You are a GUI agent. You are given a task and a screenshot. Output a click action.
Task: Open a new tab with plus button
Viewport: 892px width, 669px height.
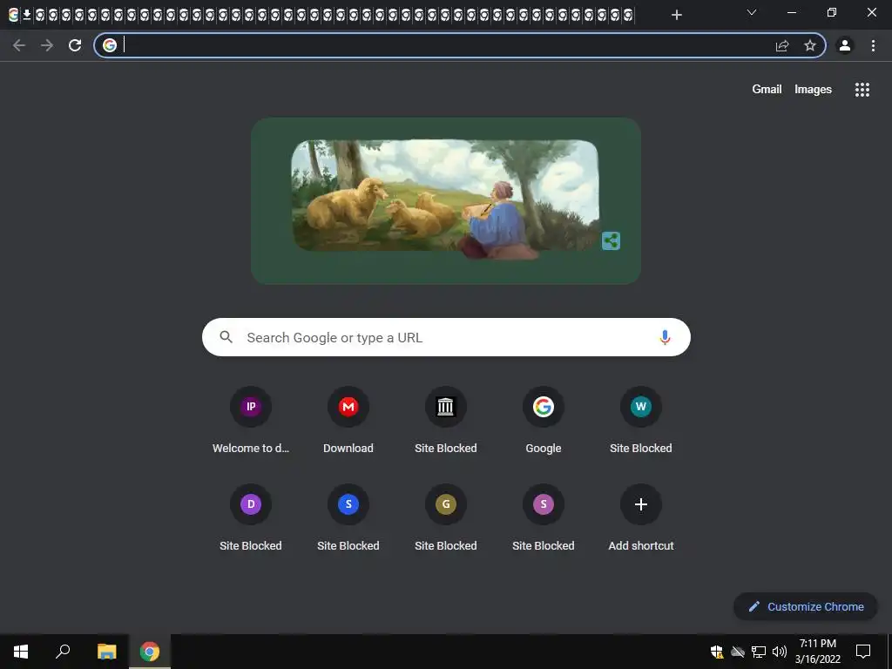point(676,15)
